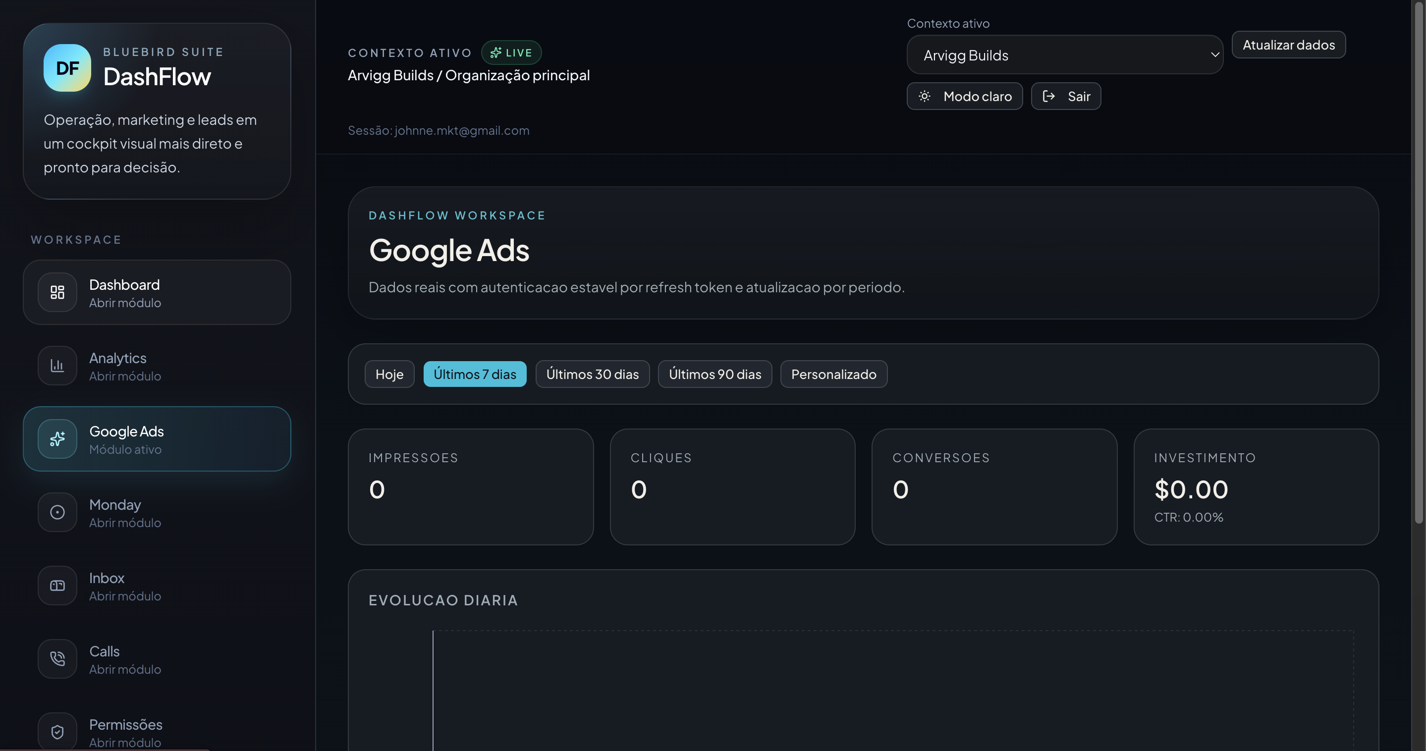
Task: Choose the Personalizado period filter
Action: [834, 374]
